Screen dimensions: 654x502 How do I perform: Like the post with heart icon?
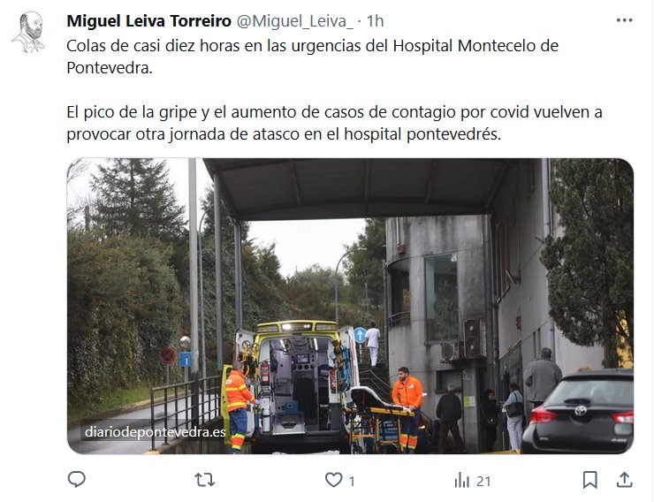coord(334,480)
